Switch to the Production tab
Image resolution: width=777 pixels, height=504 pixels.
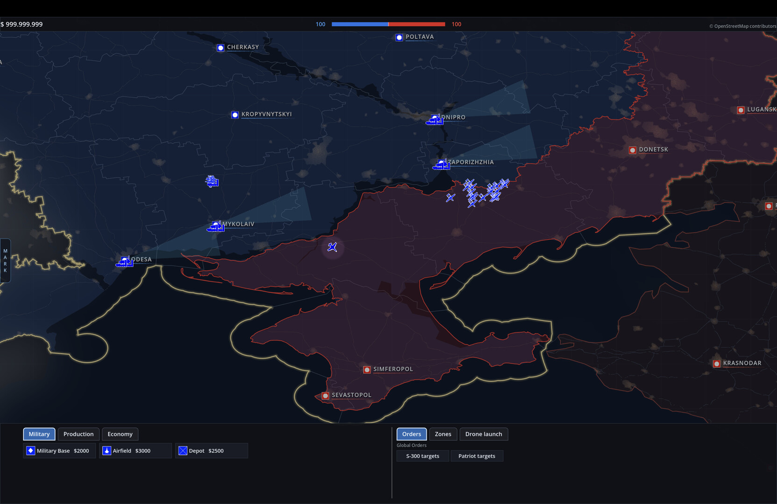(78, 434)
